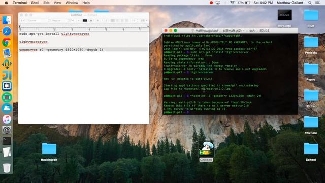Open the Terminal menu
The width and height of the screenshot is (325, 183).
20,3
